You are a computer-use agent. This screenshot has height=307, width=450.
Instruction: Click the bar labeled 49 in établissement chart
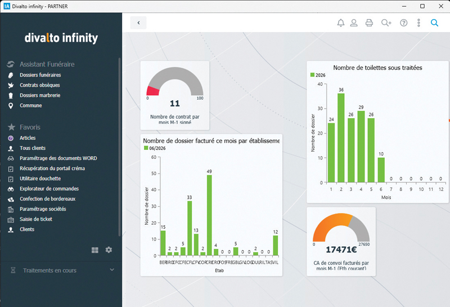[x=209, y=215]
